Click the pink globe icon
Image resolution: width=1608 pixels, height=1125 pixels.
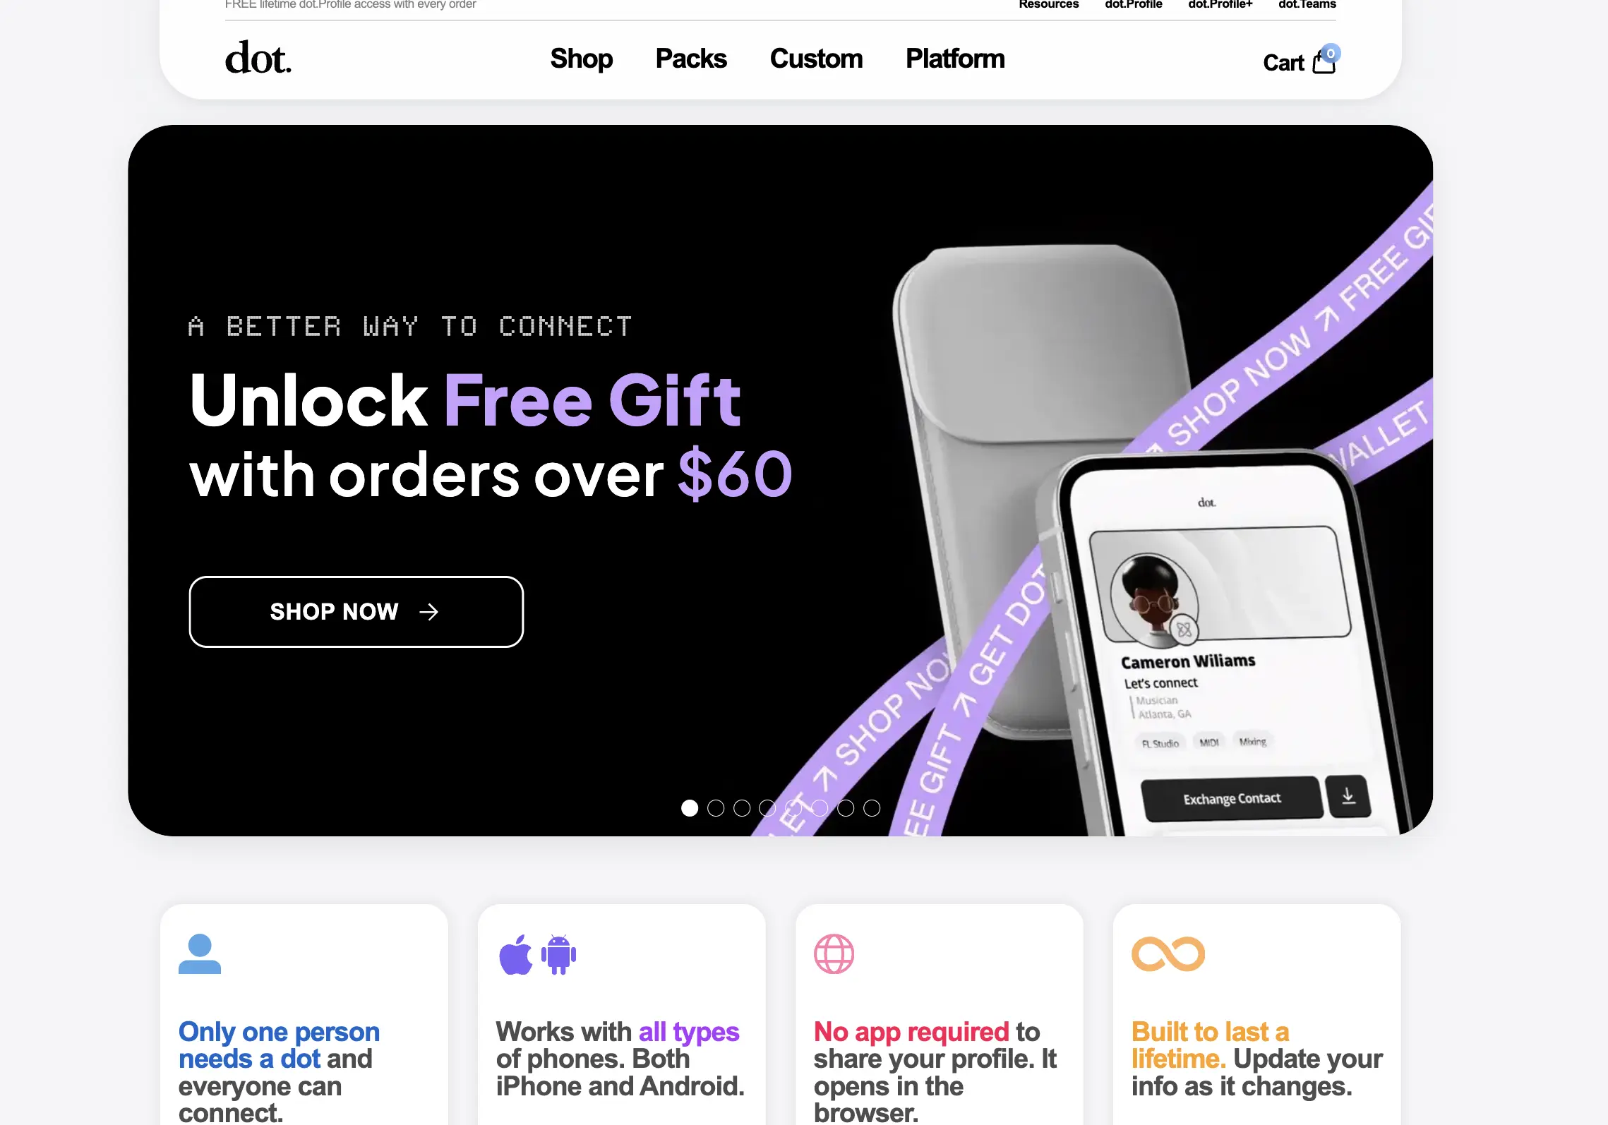834,954
